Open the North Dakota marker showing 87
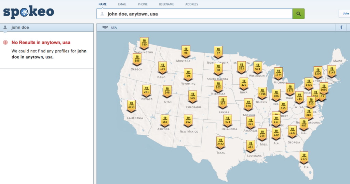The width and height of the screenshot is (350, 184). click(x=218, y=52)
